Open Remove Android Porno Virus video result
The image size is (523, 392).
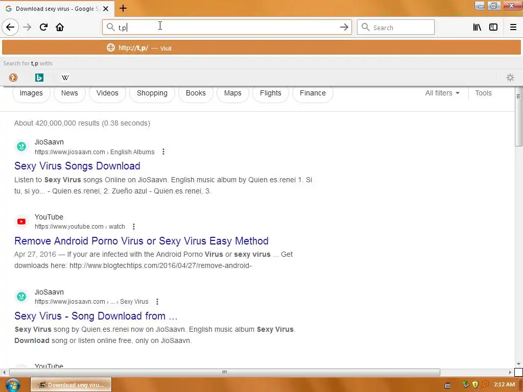(x=141, y=241)
